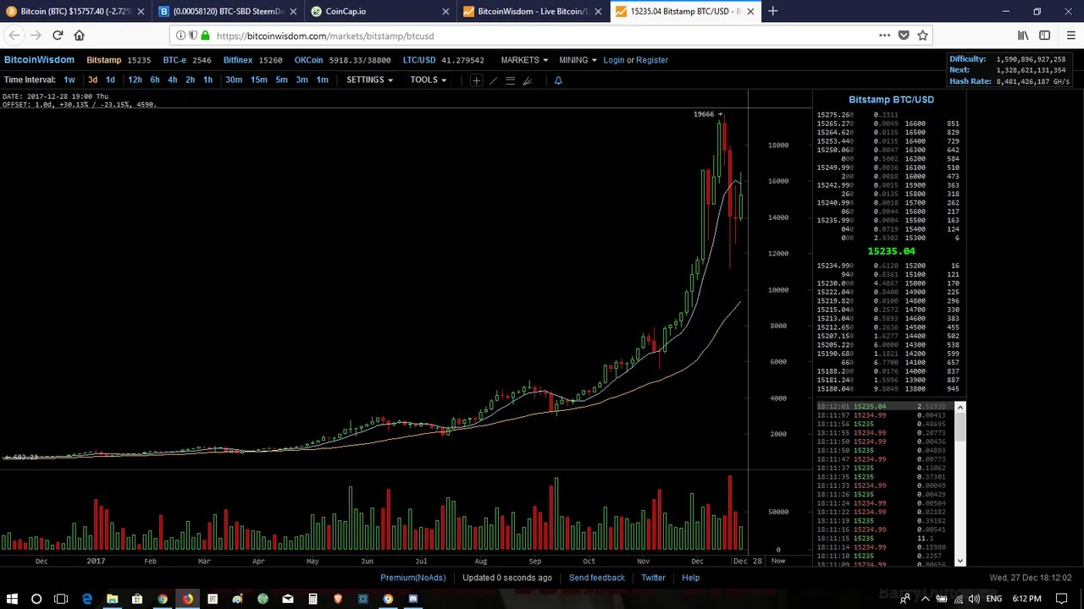This screenshot has height=609, width=1084.
Task: Open the Firefox hamburger menu
Action: click(1070, 36)
